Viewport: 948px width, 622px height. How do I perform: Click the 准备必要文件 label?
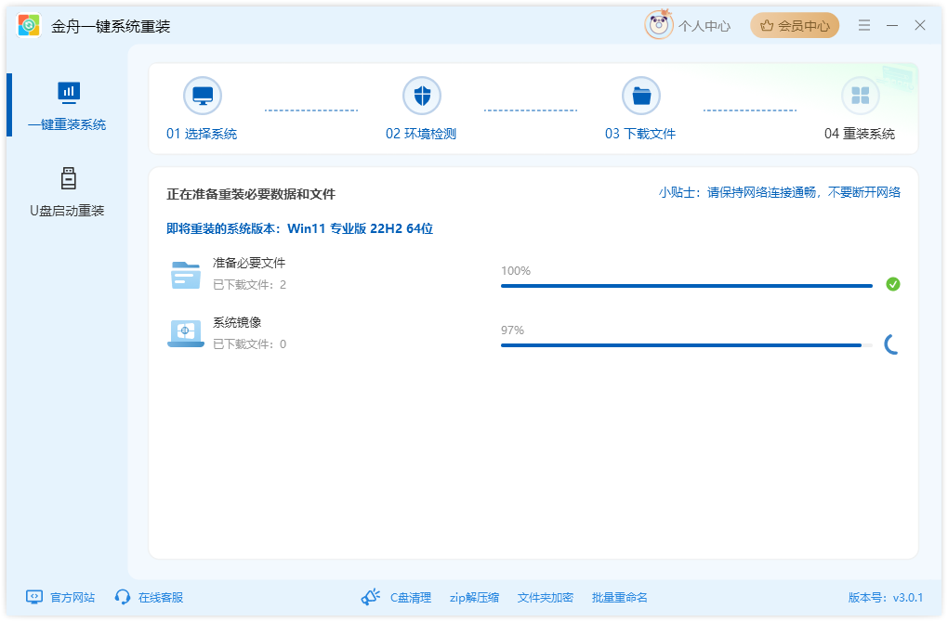[x=249, y=264]
